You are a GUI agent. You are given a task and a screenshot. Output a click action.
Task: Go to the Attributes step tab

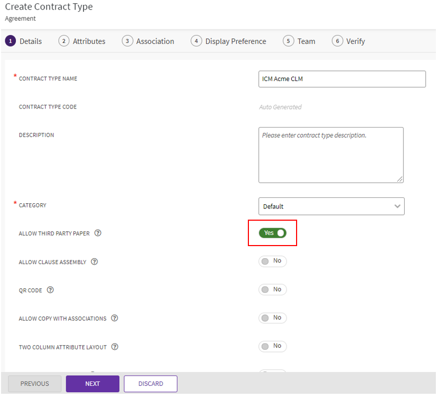click(82, 41)
